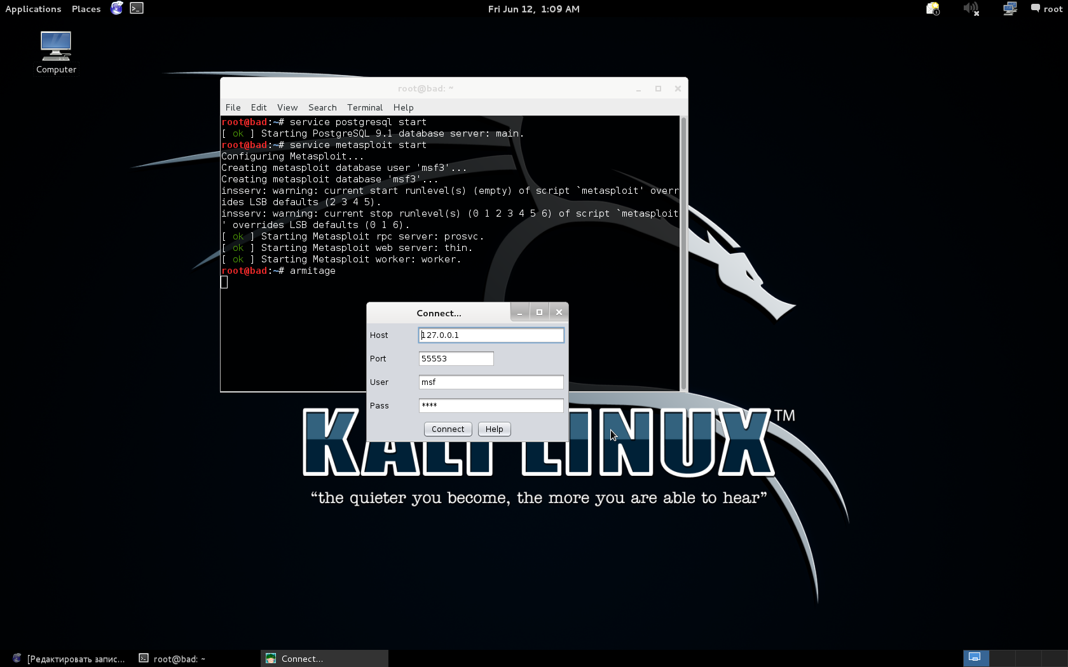Viewport: 1068px width, 667px height.
Task: Click the update notification tray icon
Action: 933,9
